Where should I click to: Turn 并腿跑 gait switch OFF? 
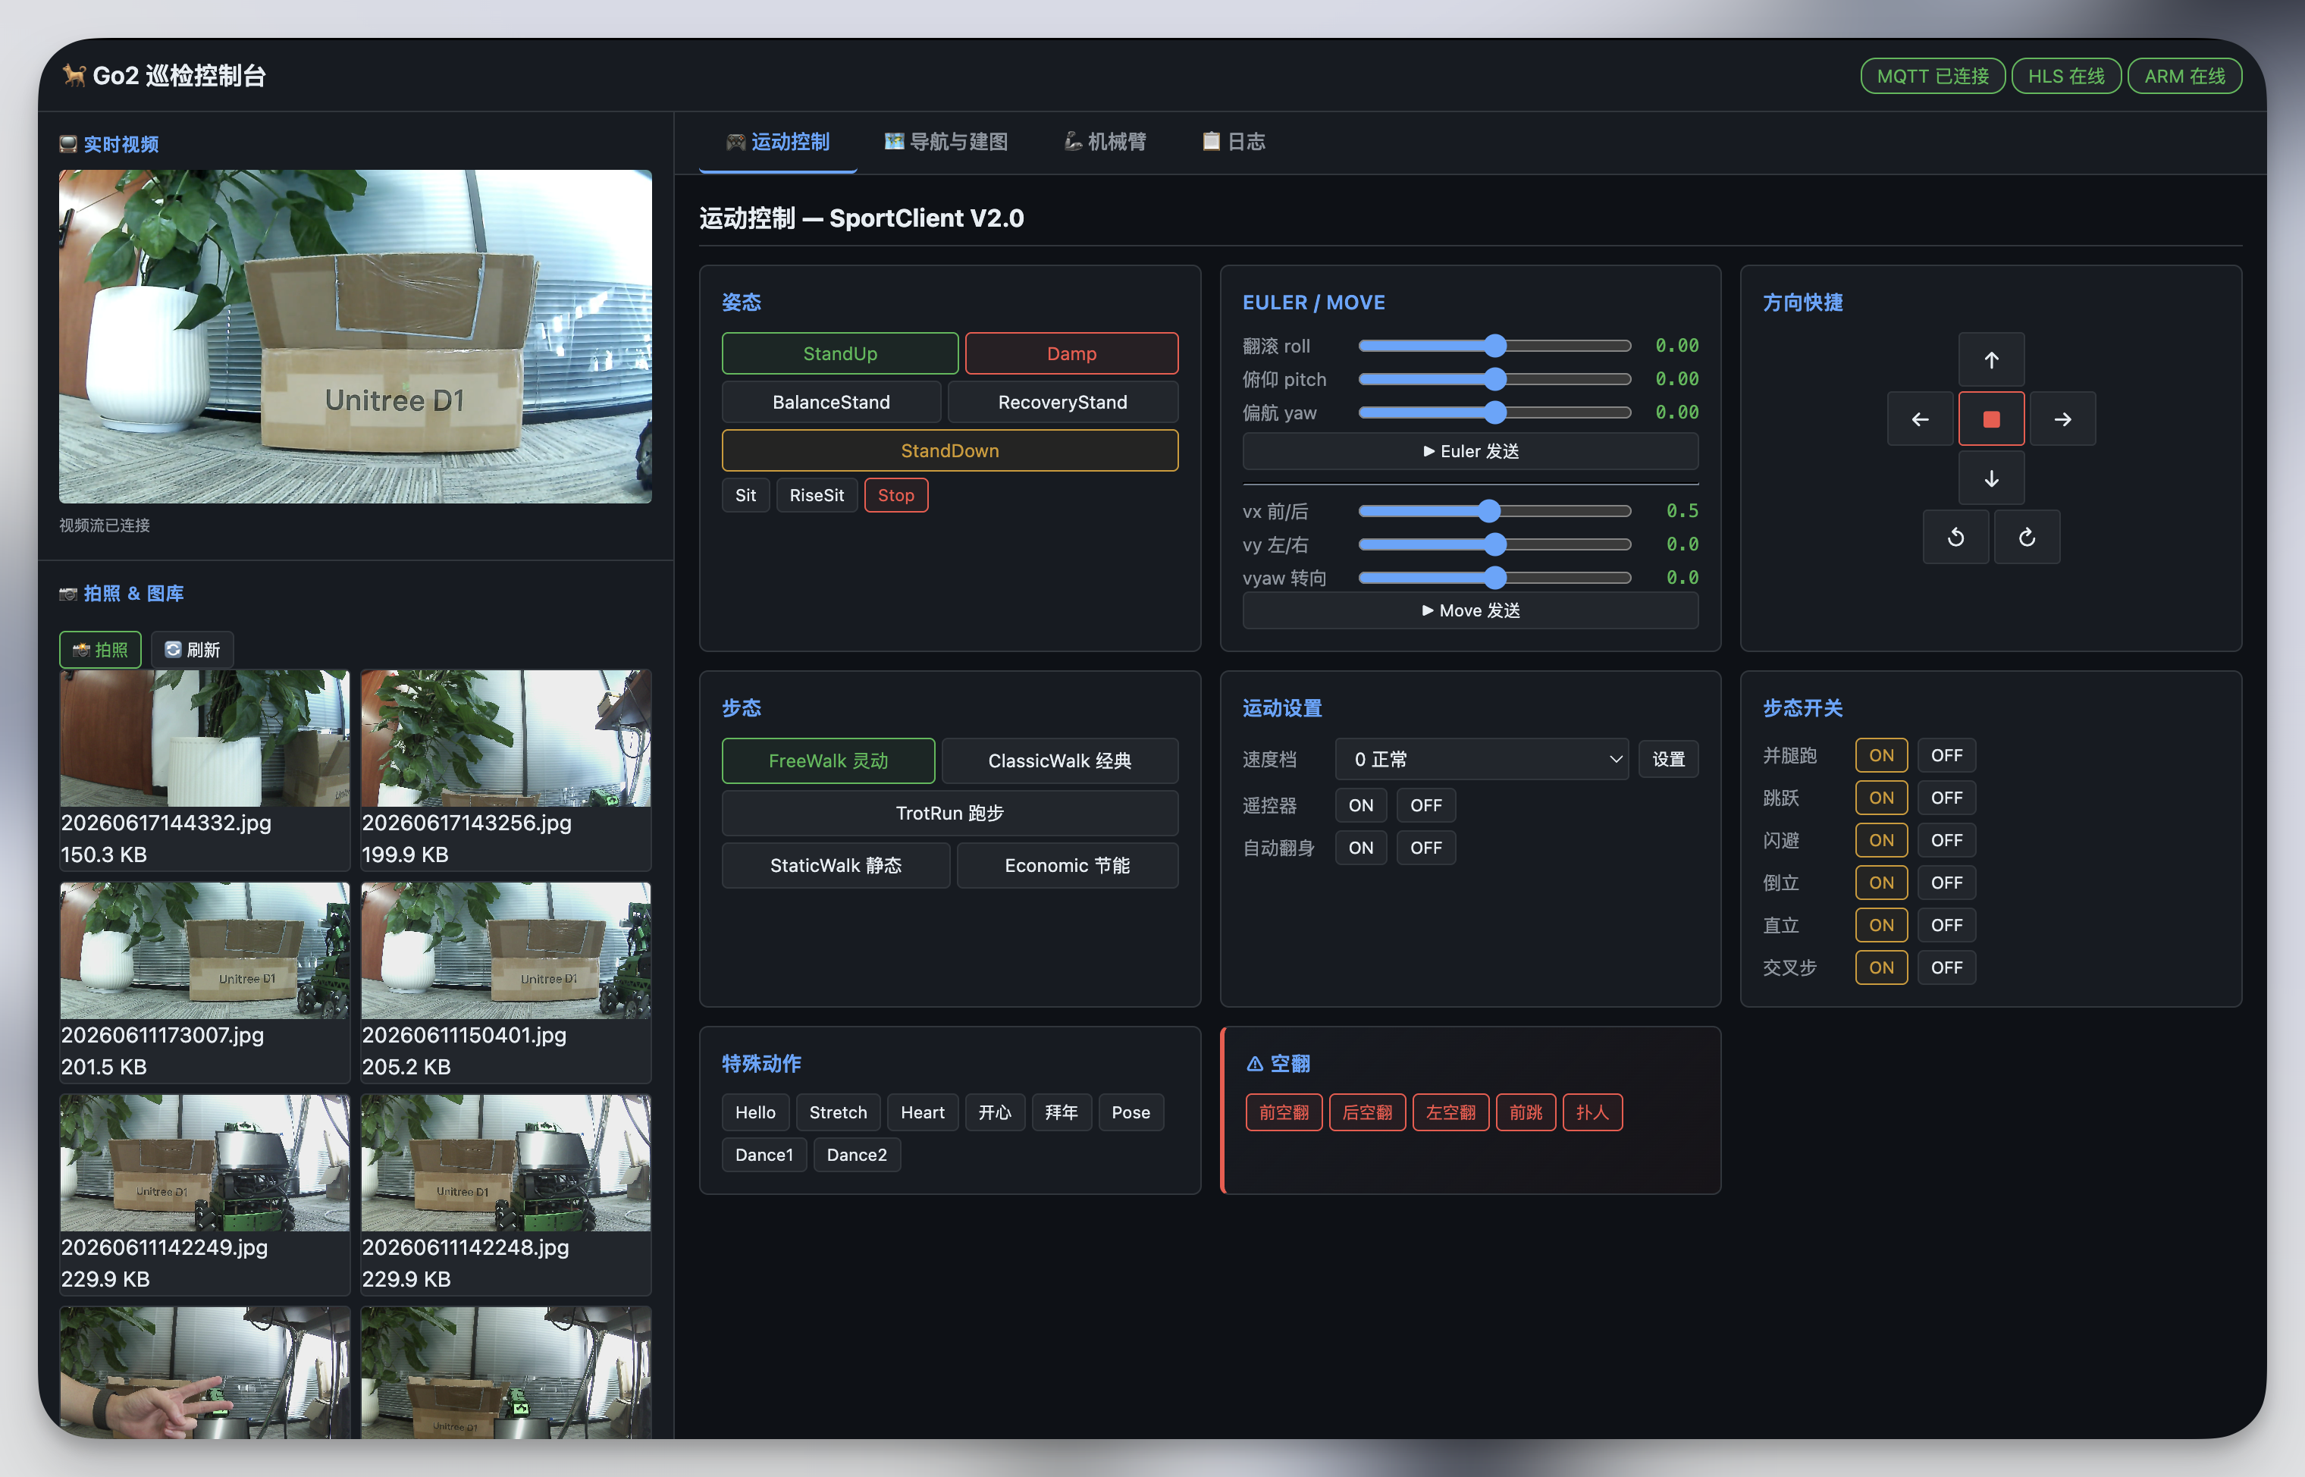point(1946,756)
